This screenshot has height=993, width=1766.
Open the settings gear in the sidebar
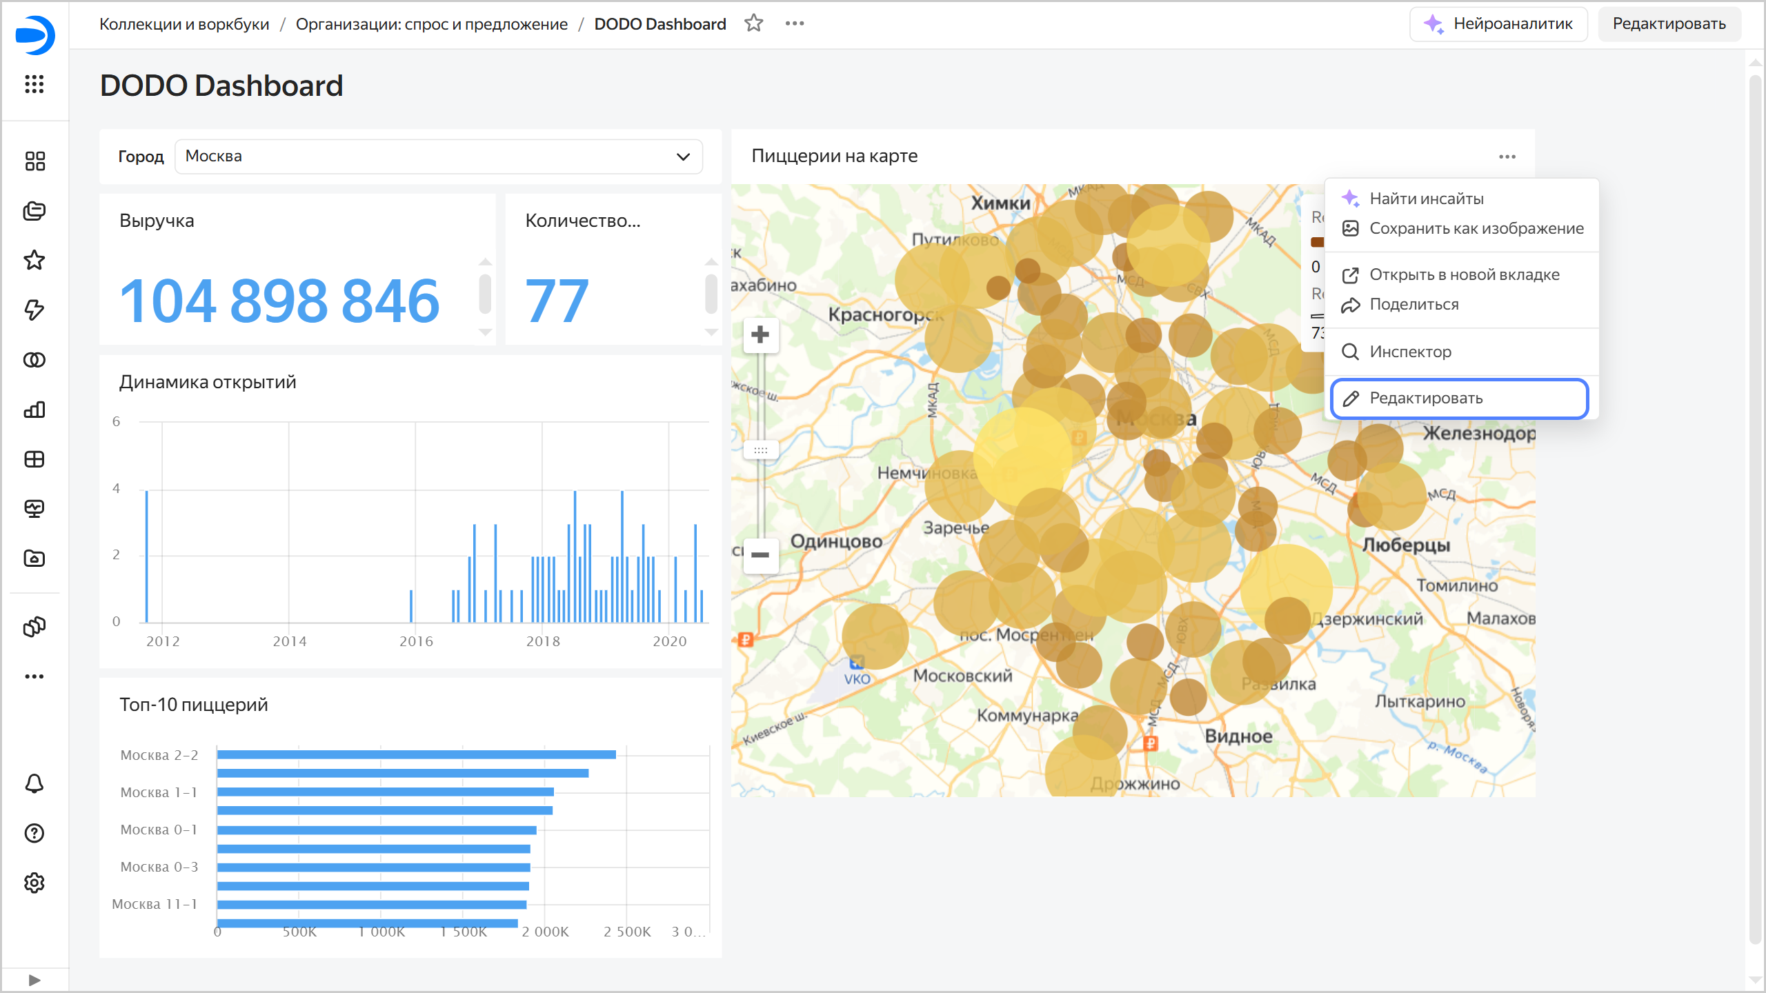[34, 883]
